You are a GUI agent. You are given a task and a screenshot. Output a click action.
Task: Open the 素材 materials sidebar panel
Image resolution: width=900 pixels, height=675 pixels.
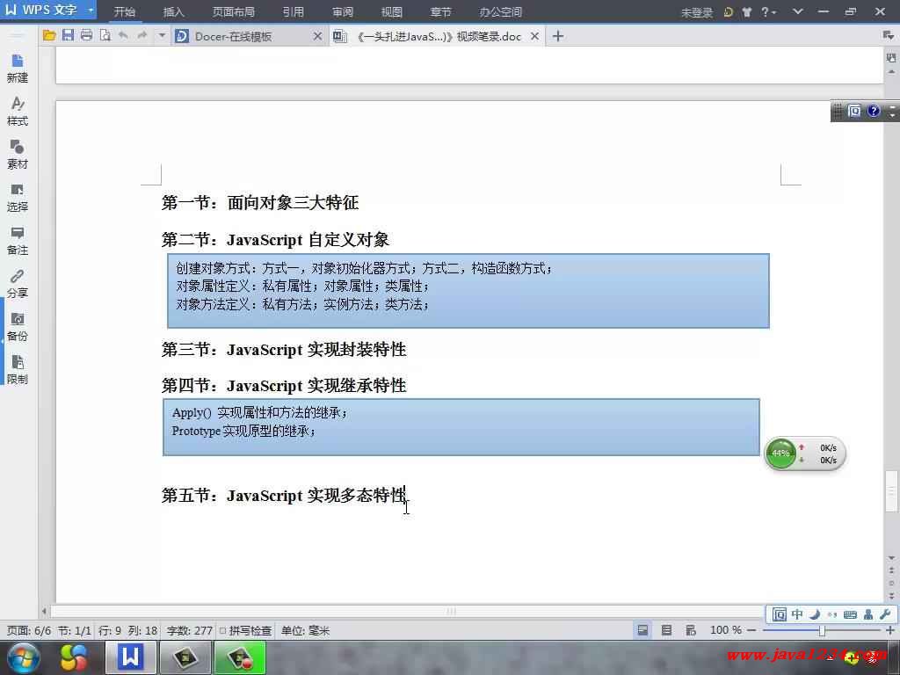(18, 155)
